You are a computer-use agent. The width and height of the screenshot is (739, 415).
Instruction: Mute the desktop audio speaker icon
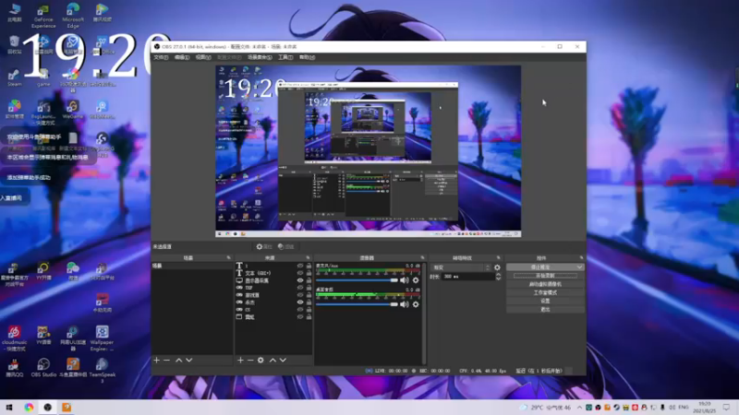[x=404, y=303]
